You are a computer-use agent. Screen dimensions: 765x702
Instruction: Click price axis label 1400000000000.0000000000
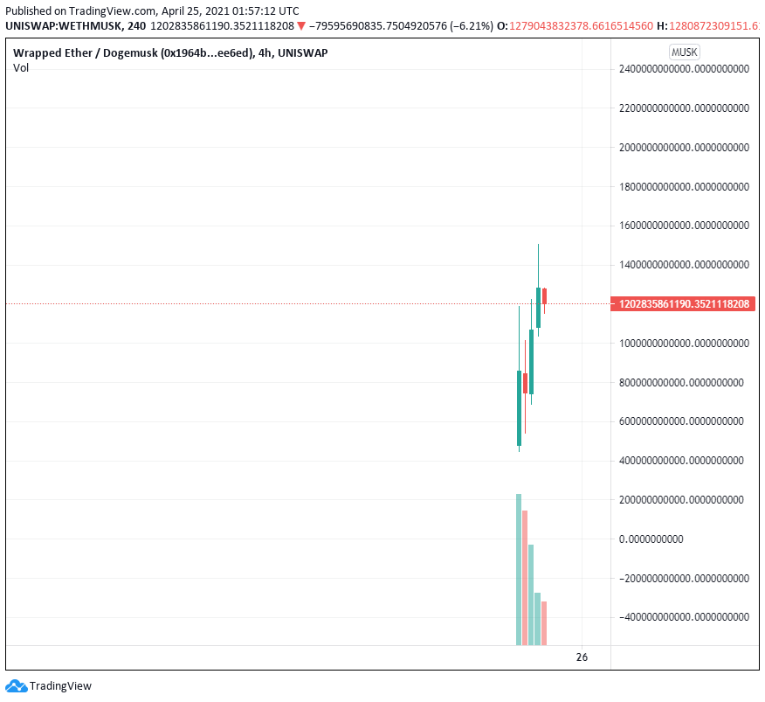click(x=684, y=265)
